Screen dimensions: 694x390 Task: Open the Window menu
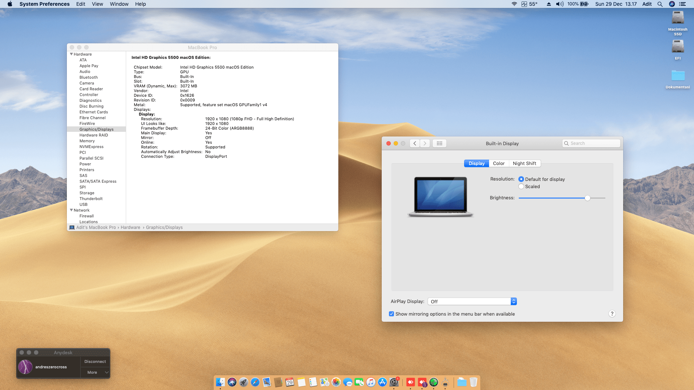(x=119, y=4)
